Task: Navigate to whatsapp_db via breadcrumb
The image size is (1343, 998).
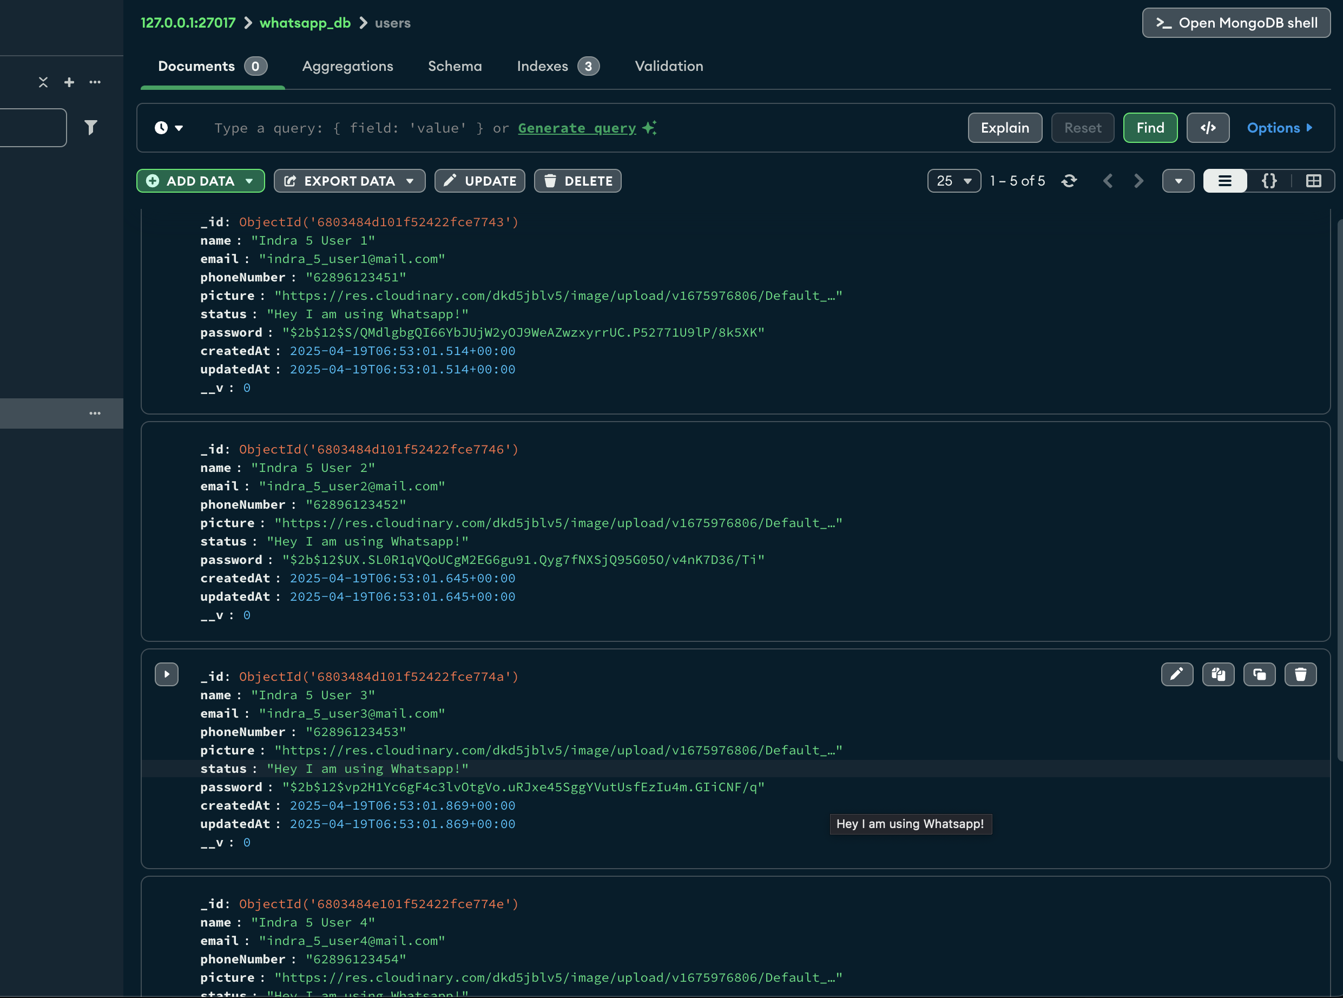Action: click(305, 22)
